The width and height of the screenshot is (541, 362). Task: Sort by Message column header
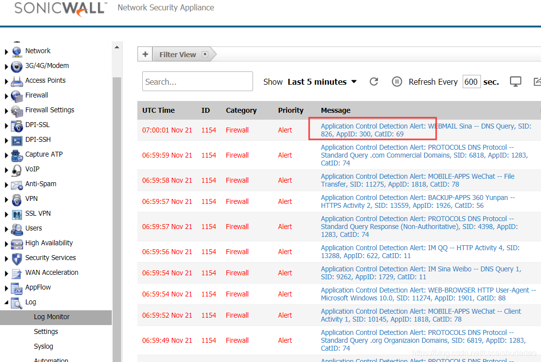tap(335, 110)
